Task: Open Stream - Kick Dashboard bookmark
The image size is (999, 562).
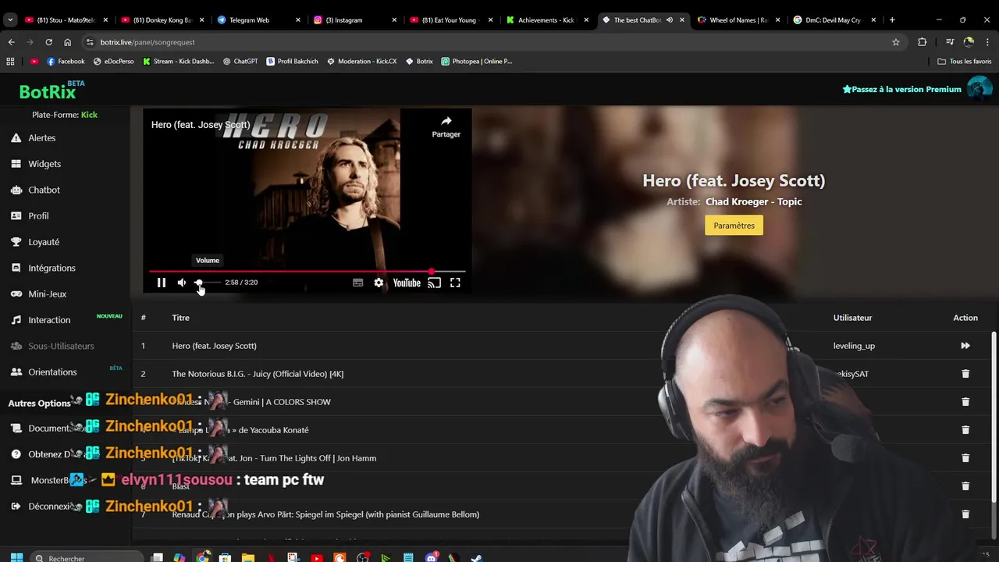Action: click(x=178, y=61)
